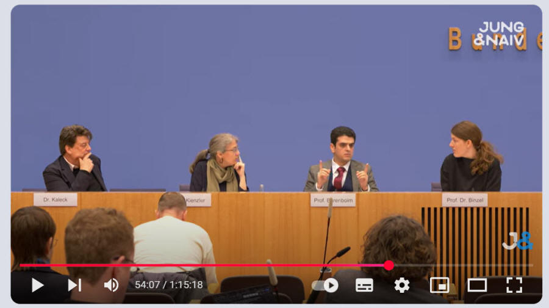Enter fullscreen mode

coord(514,285)
